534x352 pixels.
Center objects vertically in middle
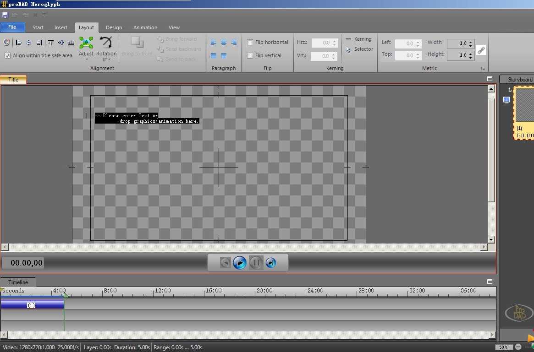coord(61,43)
